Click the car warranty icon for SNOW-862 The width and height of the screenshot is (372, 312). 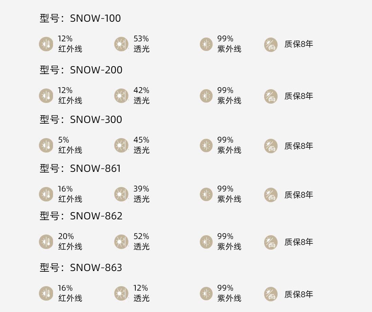point(271,242)
